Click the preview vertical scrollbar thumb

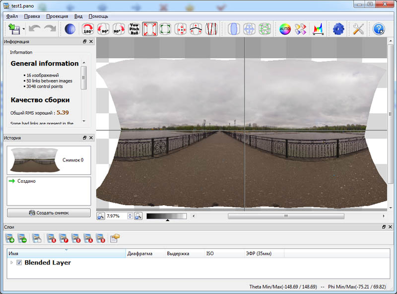click(391, 114)
